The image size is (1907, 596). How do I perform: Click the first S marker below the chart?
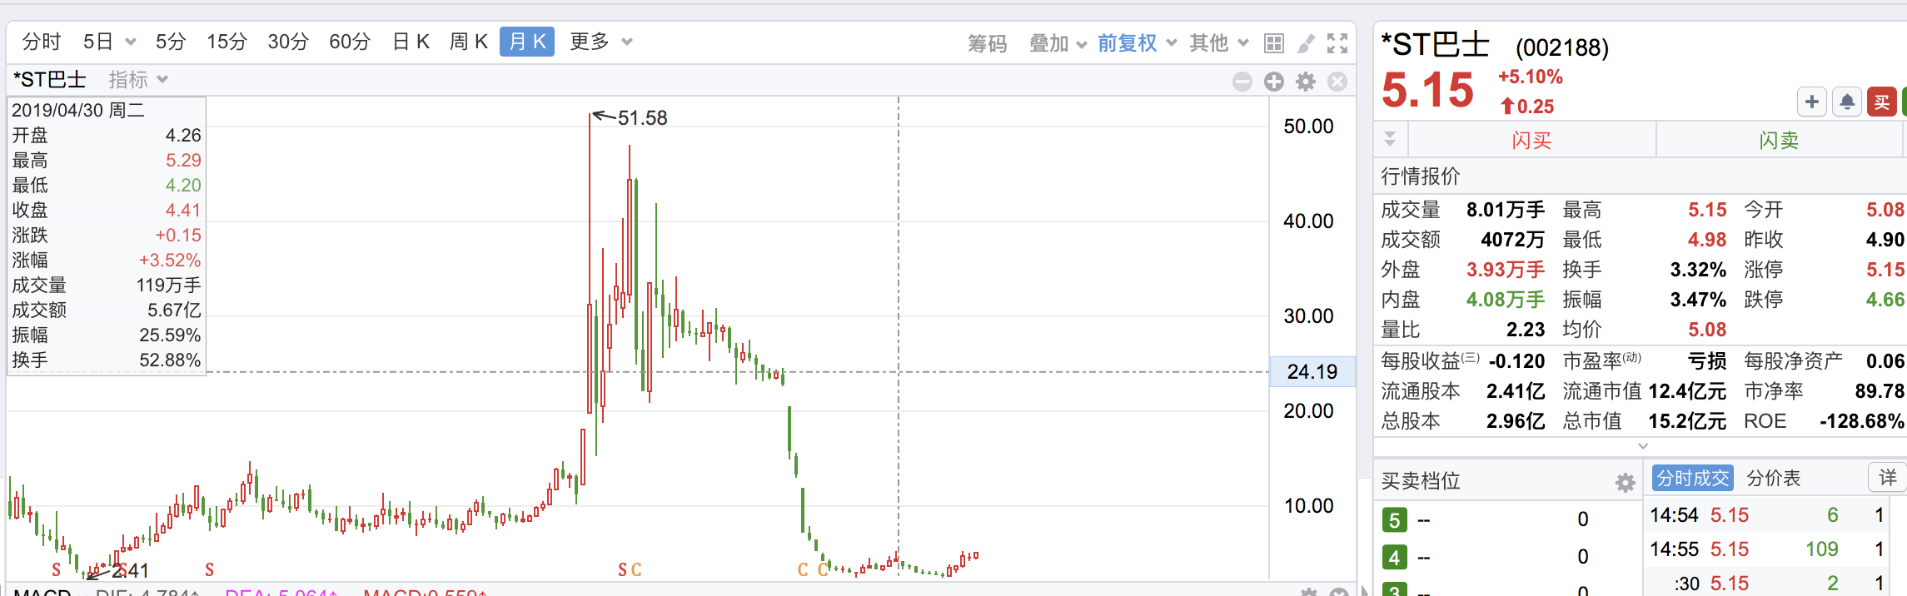[56, 570]
